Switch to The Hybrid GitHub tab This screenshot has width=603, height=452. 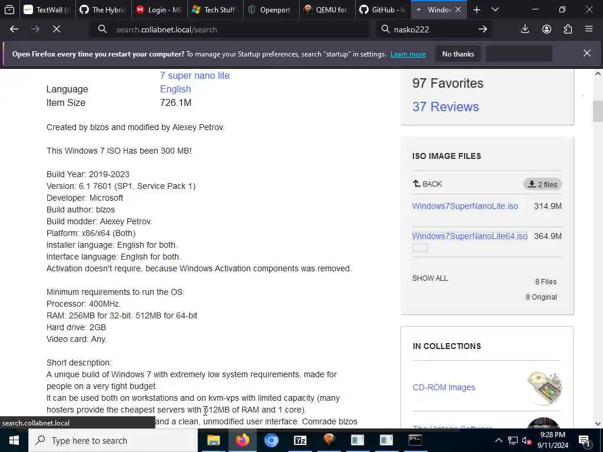[102, 9]
